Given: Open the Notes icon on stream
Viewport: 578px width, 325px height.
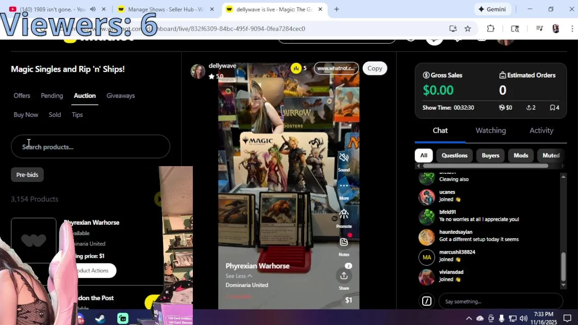Looking at the screenshot, I should pyautogui.click(x=344, y=242).
